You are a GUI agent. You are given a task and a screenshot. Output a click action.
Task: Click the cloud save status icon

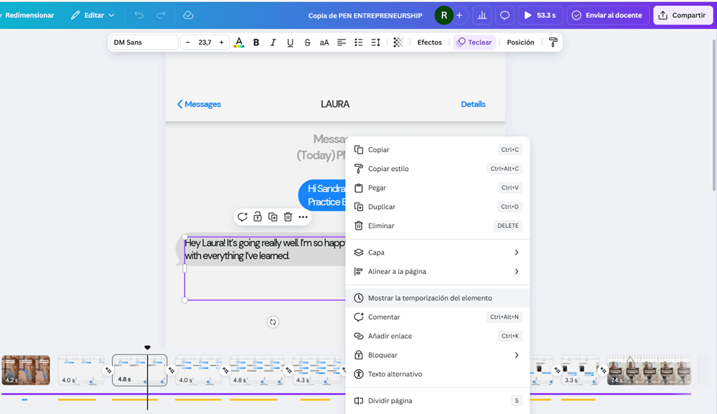click(188, 15)
